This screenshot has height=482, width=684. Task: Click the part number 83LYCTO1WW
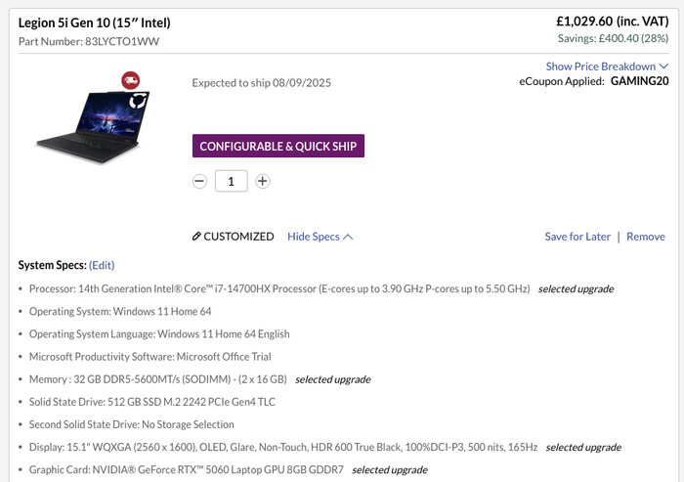[x=122, y=41]
